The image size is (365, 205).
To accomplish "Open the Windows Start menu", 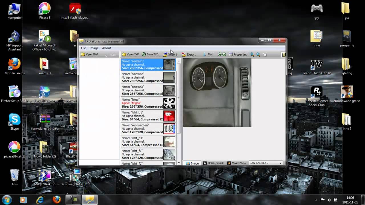I will click(7, 199).
